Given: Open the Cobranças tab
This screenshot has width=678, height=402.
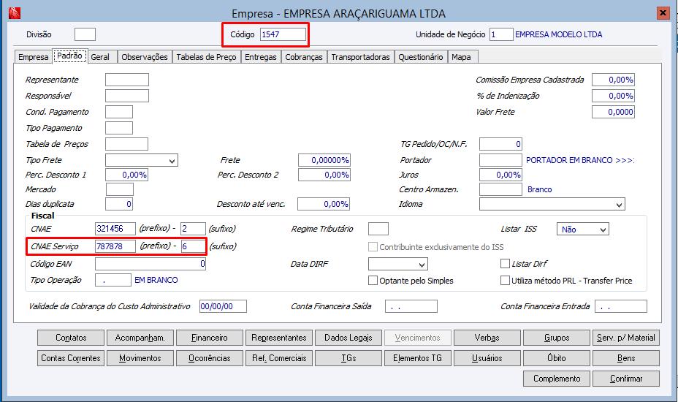Looking at the screenshot, I should 304,57.
